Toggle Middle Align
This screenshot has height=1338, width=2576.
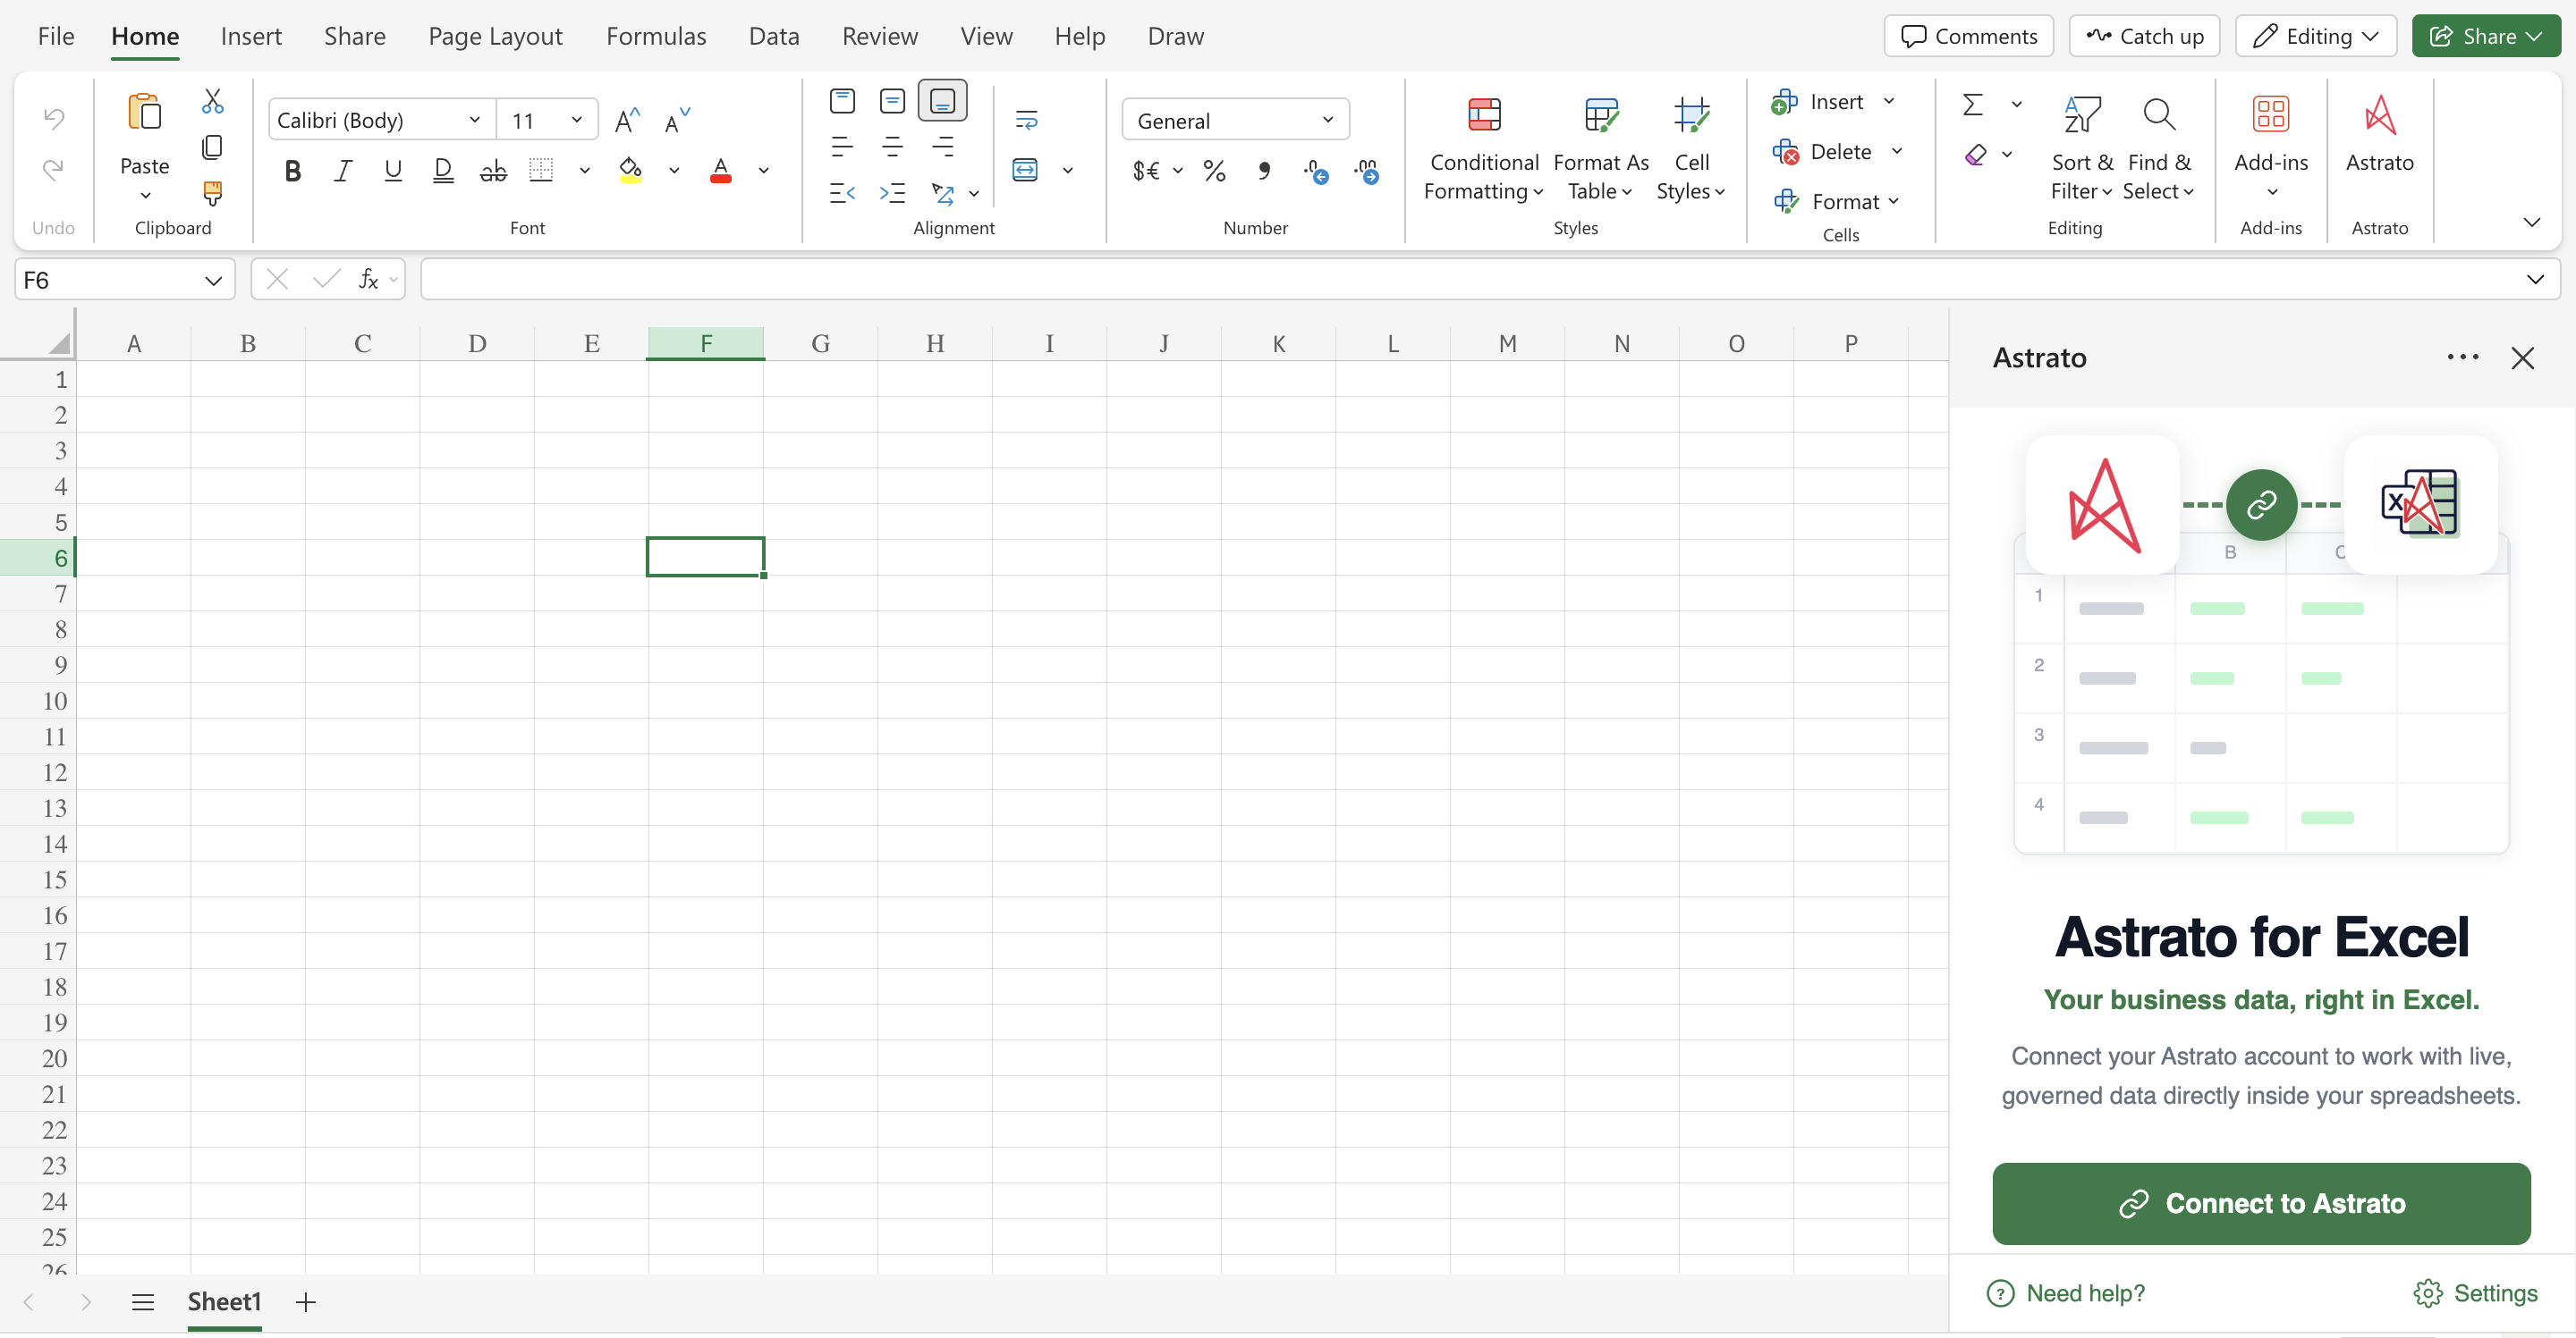[x=892, y=101]
